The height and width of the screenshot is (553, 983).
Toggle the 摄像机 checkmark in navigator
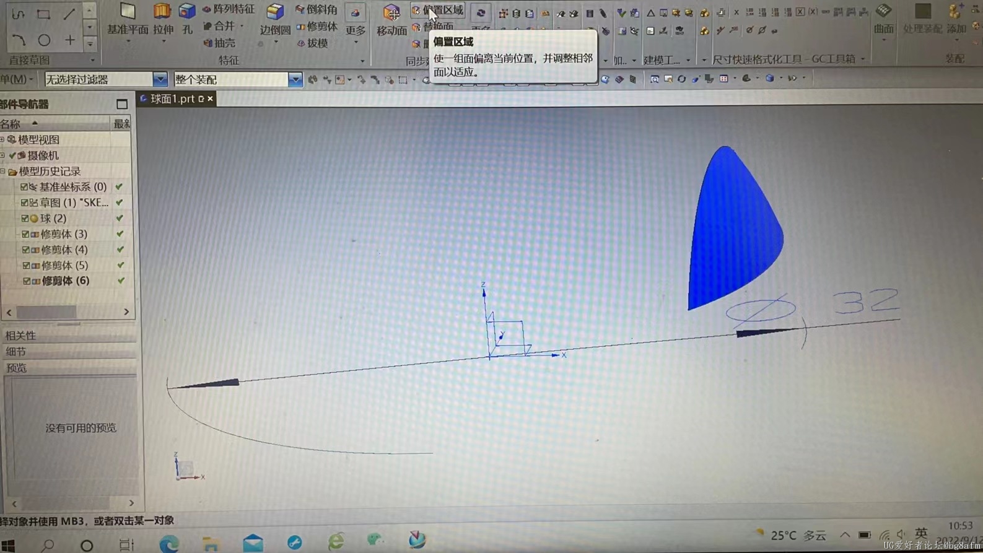[12, 155]
